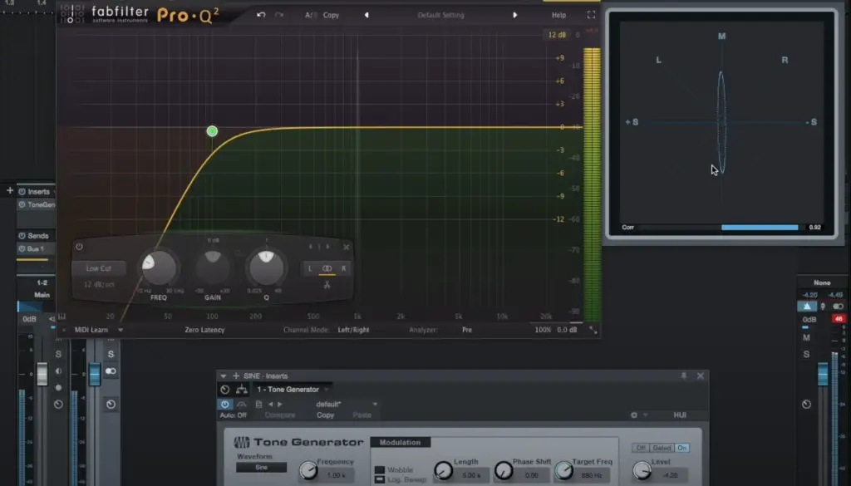Click the GAIN knob of the band
851x486 pixels.
point(213,267)
